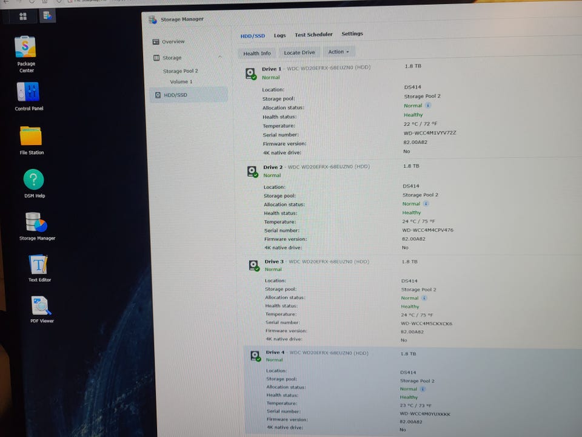Click Drive 1 Storage Pool 2 value
Viewport: 582px width, 437px height.
click(423, 97)
